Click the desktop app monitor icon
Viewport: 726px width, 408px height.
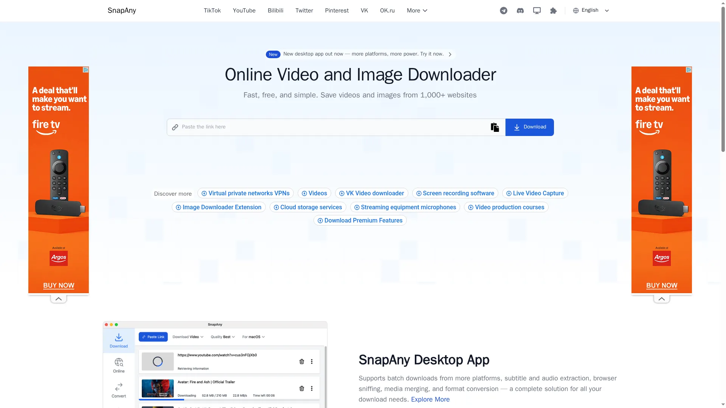pos(537,11)
